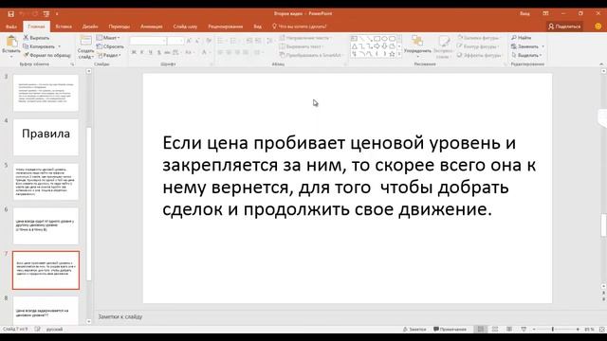This screenshot has height=341, width=607.
Task: Open Shape Fill (Заливка фигуры) dropdown
Action: pos(478,38)
